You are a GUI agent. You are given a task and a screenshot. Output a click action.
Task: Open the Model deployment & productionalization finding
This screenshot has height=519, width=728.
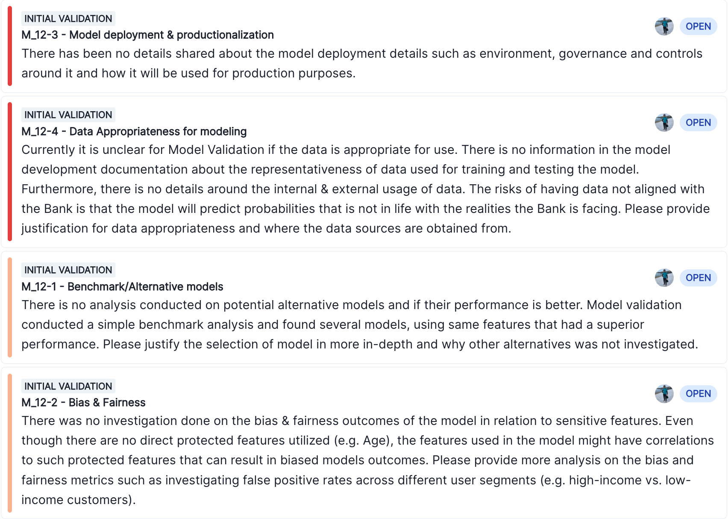147,35
